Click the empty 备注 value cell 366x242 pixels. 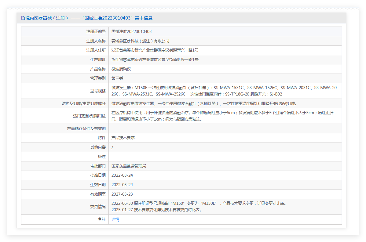coord(225,157)
